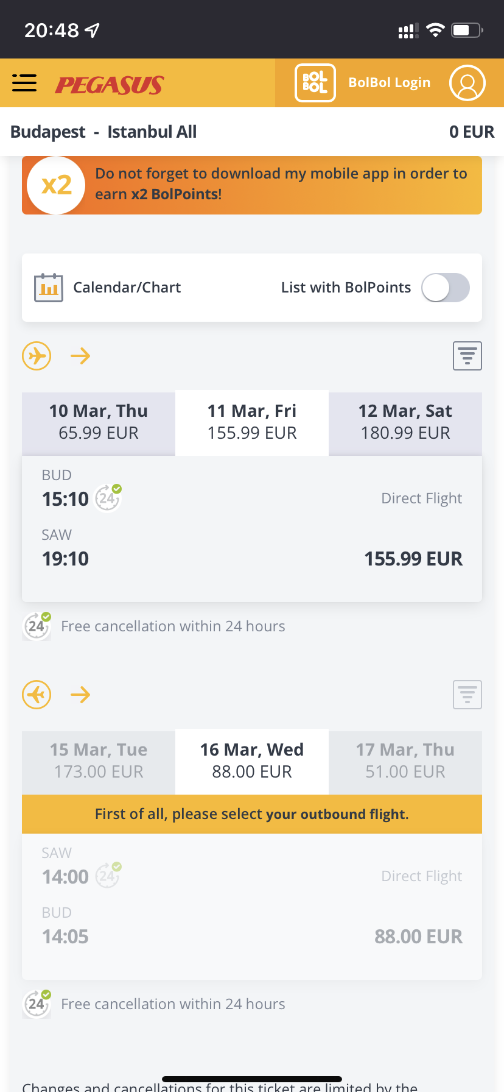Tap the return arriving plane icon
The image size is (504, 1092).
pyautogui.click(x=37, y=695)
